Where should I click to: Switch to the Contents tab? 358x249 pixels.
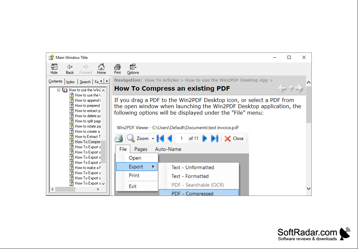click(x=55, y=81)
